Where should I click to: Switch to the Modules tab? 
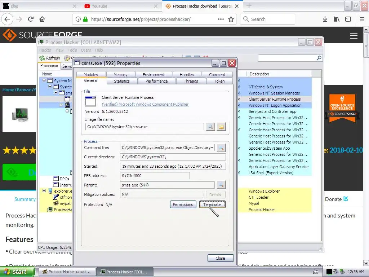point(90,74)
